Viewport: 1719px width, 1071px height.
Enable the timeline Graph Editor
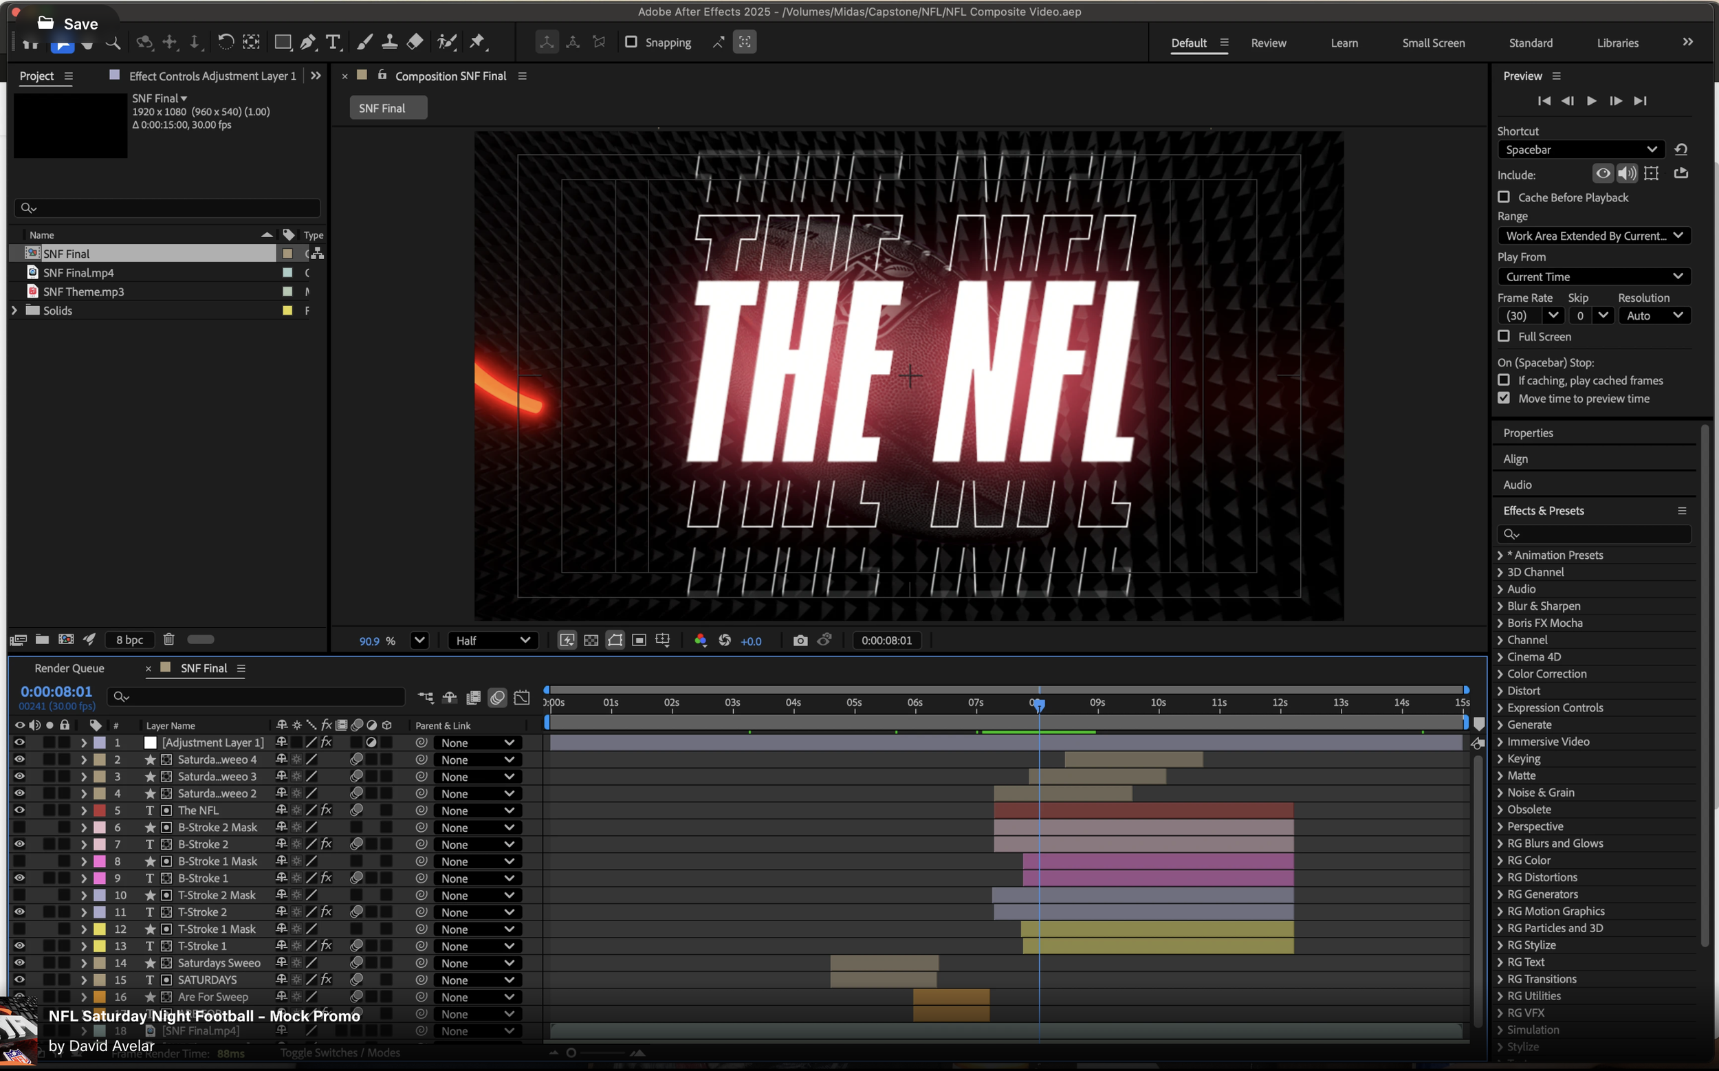pos(522,698)
